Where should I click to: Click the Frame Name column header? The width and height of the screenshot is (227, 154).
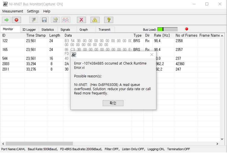click(x=209, y=35)
